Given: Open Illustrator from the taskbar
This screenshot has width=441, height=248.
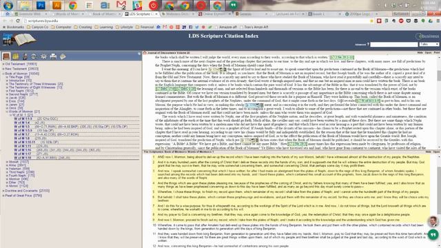Looking at the screenshot, I should click(57, 6).
